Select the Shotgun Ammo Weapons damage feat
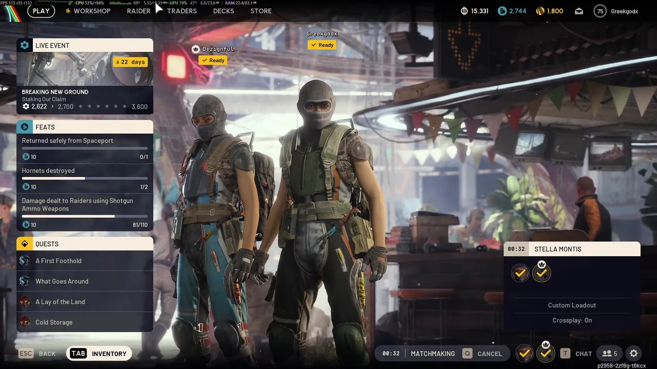Image resolution: width=657 pixels, height=369 pixels. (85, 212)
